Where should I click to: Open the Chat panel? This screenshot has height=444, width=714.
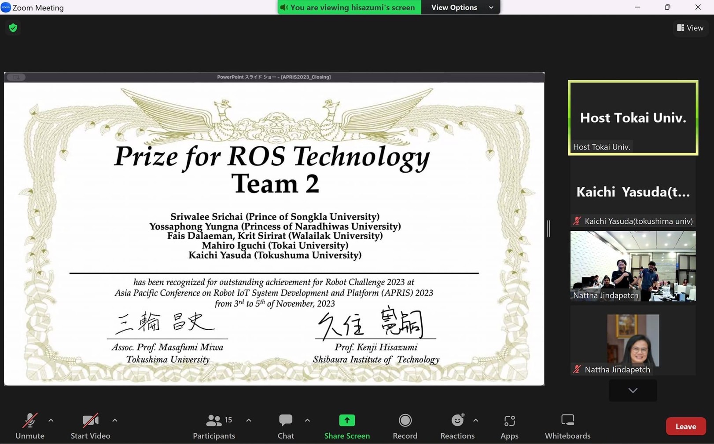[286, 426]
